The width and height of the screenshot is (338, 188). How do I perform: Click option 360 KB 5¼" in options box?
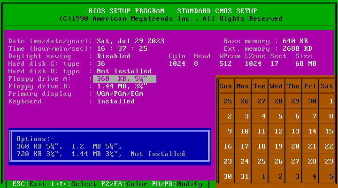click(x=39, y=146)
